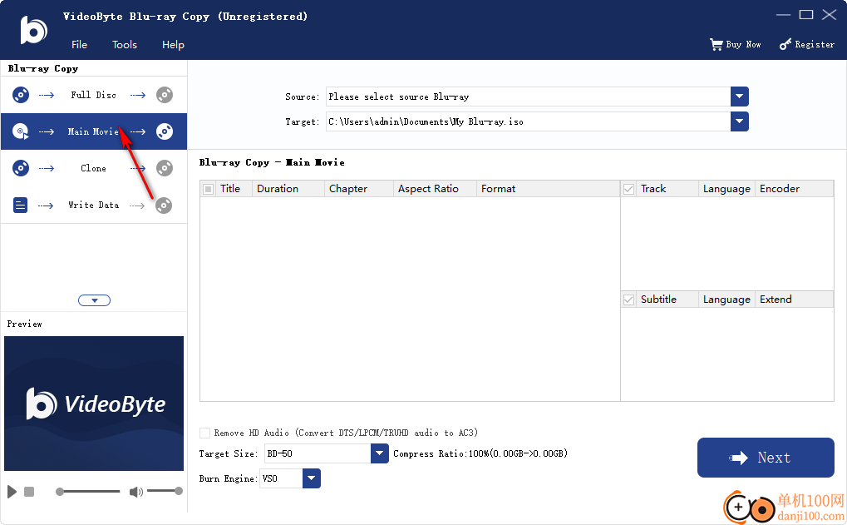
Task: Open the Help menu
Action: point(173,45)
